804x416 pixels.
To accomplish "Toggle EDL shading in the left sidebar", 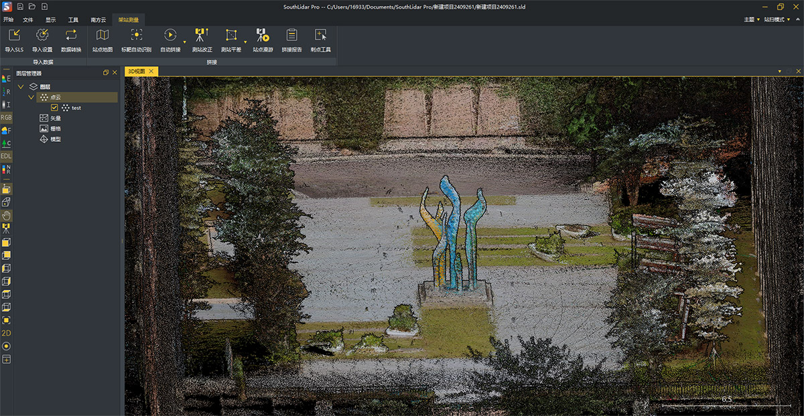I will [7, 156].
